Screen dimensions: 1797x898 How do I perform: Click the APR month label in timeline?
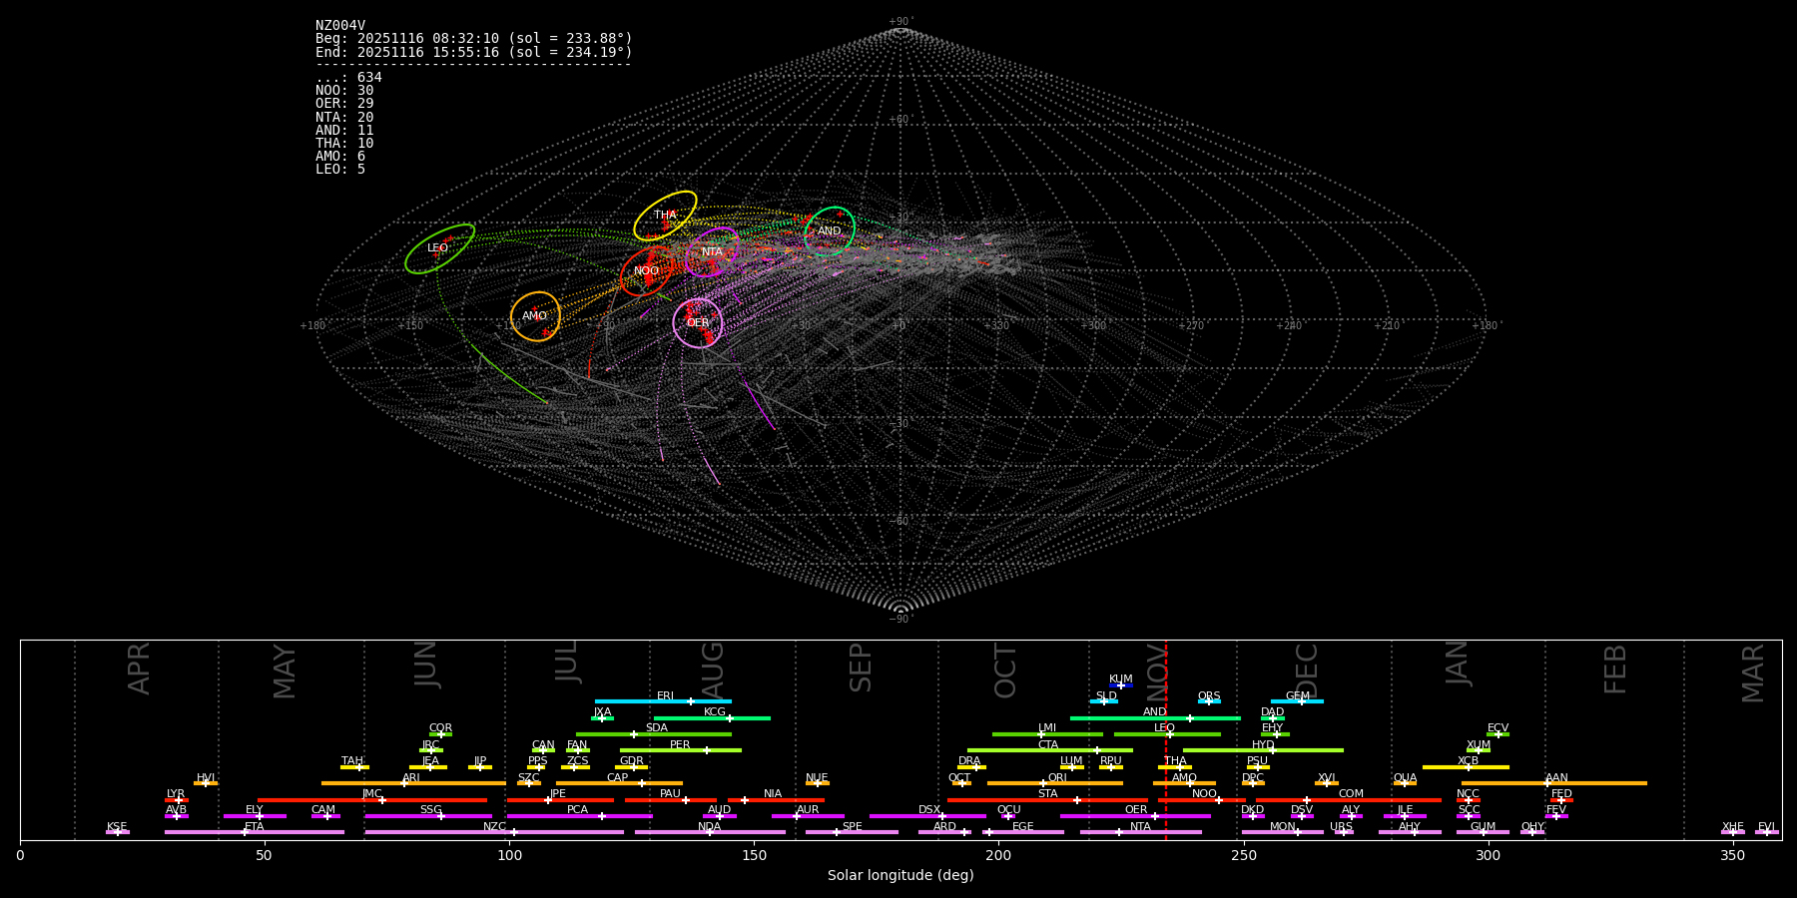pyautogui.click(x=139, y=669)
